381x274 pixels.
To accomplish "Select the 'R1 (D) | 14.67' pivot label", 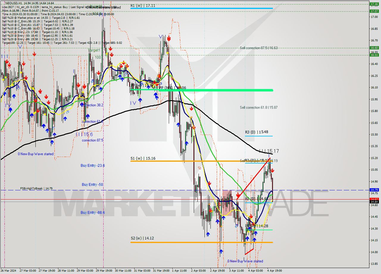I will click(257, 199).
